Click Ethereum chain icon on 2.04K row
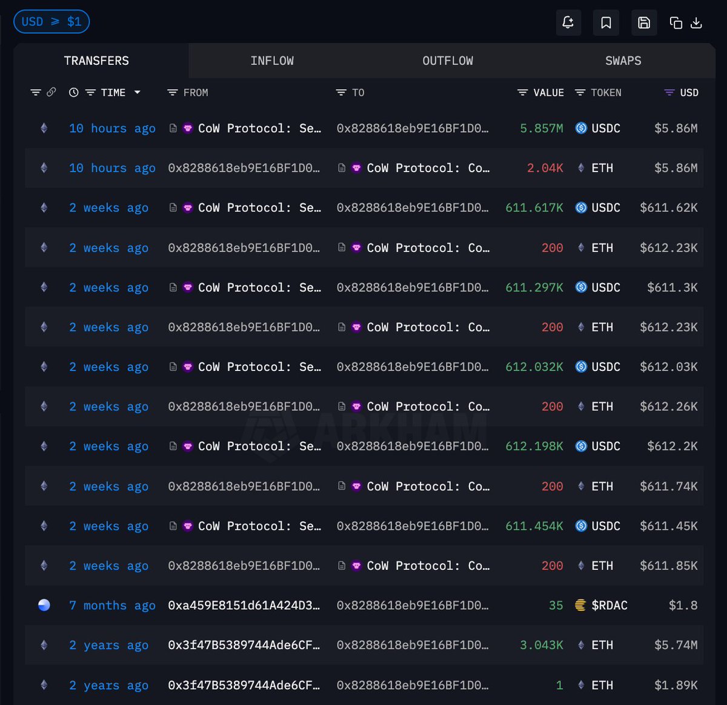727x705 pixels. click(x=44, y=168)
